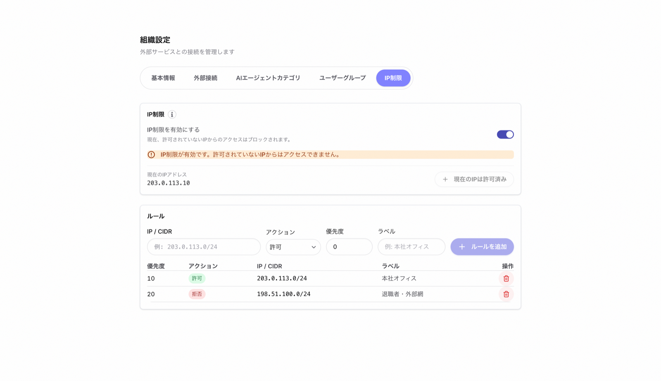Click priority value 20 in the rules table
The height and width of the screenshot is (381, 661).
point(151,294)
